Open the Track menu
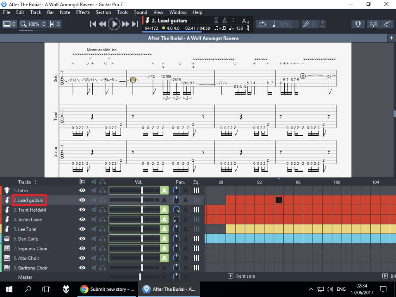This screenshot has width=396, height=297. pyautogui.click(x=35, y=12)
